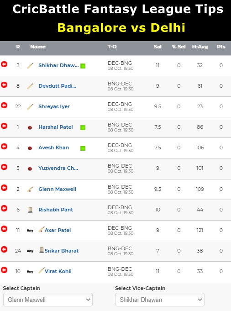Screen dimensions: 231x311
Task: Click the all-rounder icon beside Glenn Maxwell
Action: click(30, 189)
